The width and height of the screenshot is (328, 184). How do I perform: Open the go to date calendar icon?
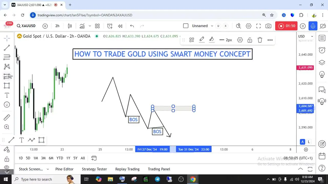[x=94, y=158]
